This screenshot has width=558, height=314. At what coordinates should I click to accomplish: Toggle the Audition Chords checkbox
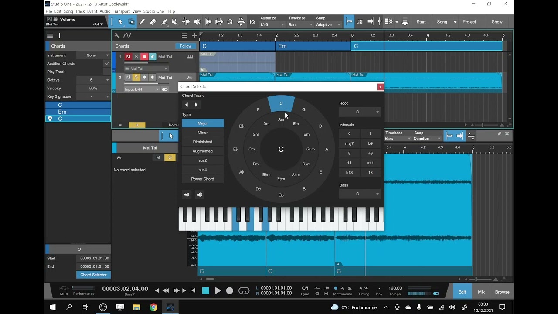(107, 63)
